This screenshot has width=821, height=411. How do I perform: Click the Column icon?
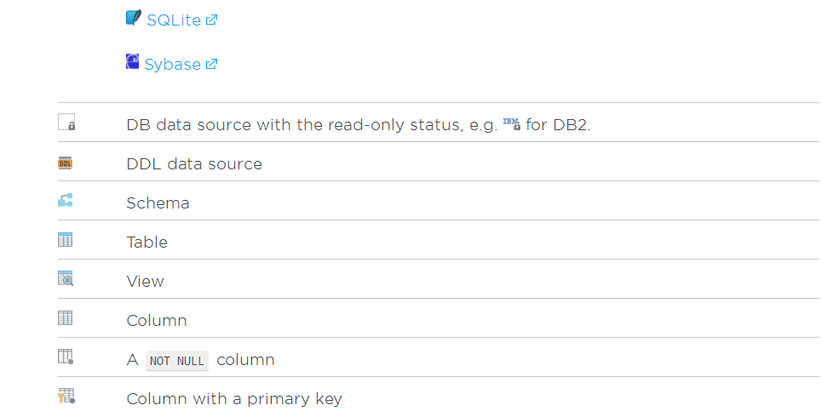click(x=66, y=318)
